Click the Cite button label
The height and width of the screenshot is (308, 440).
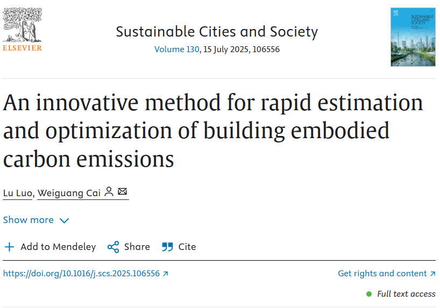187,247
